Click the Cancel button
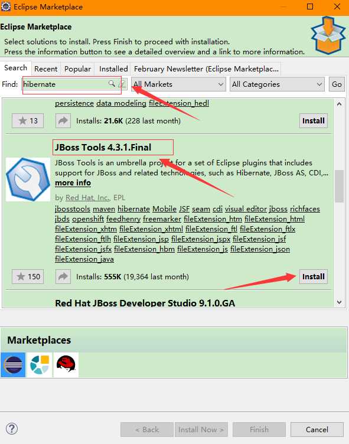Viewport: 349px width, 444px height. pyautogui.click(x=317, y=430)
